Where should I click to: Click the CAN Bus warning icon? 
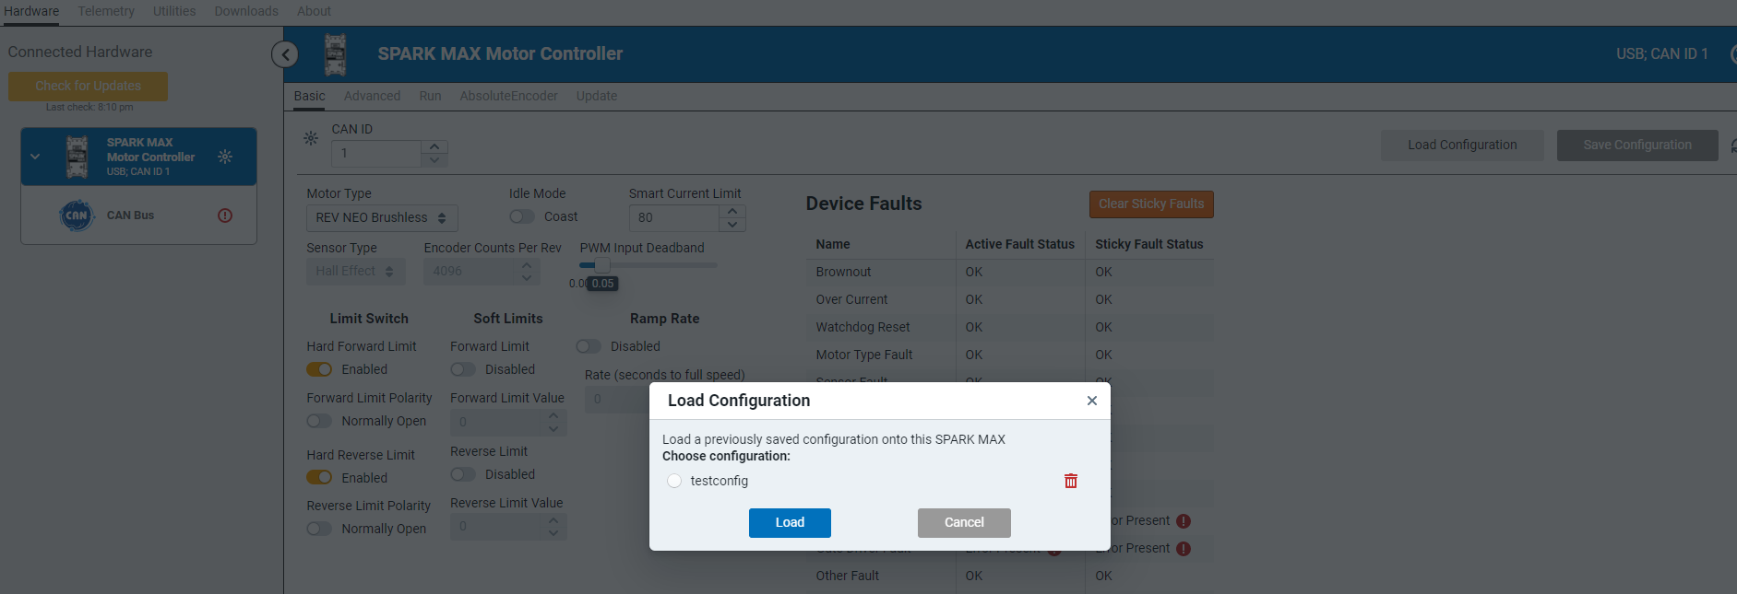click(225, 215)
